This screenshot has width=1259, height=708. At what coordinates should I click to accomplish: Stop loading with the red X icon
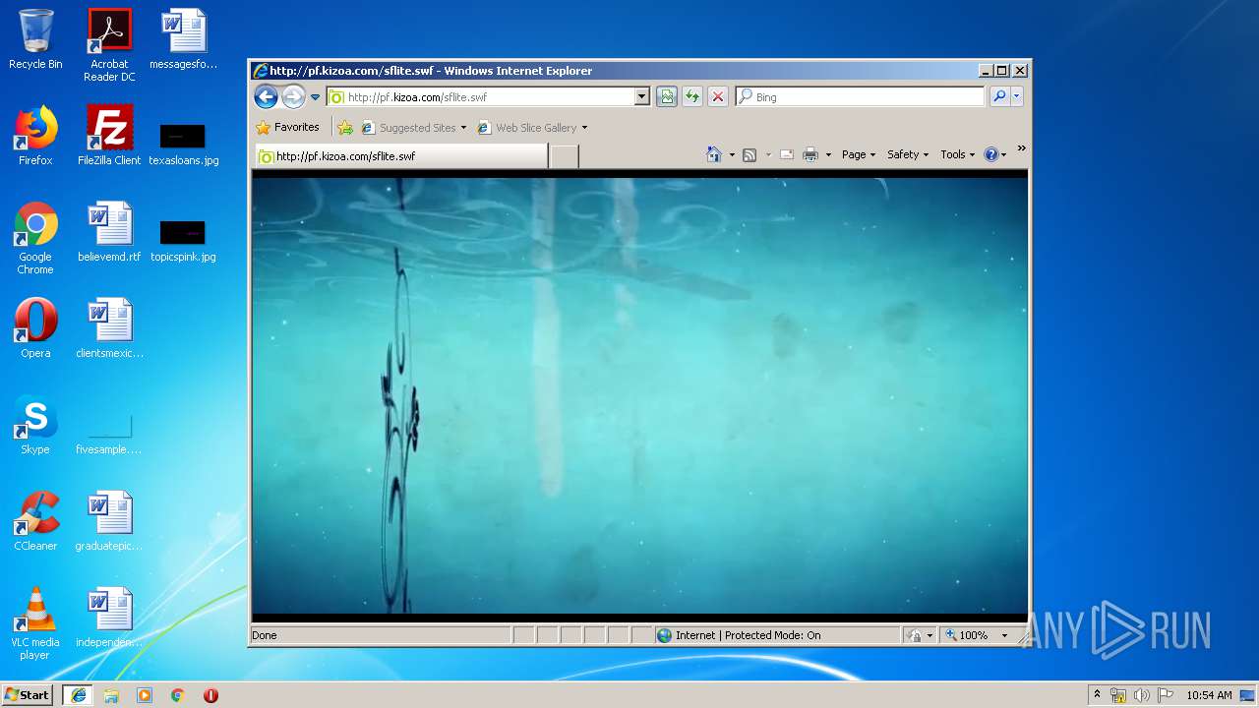(x=718, y=96)
